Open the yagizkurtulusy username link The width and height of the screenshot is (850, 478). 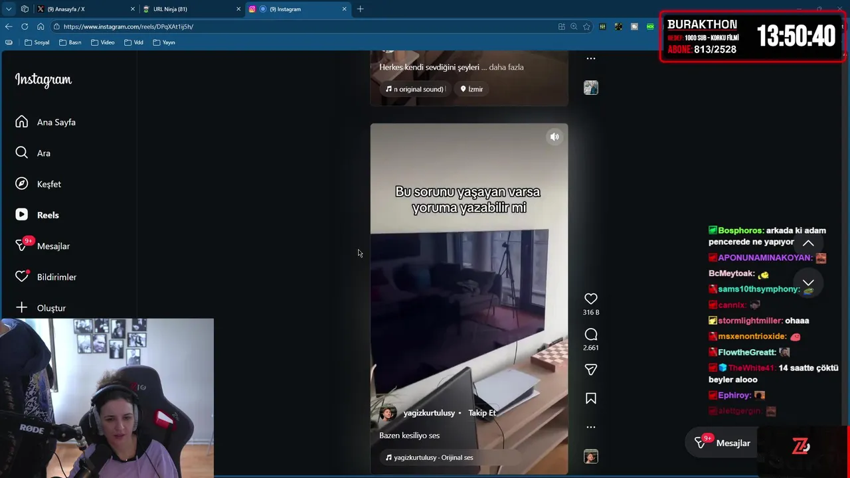pos(429,413)
